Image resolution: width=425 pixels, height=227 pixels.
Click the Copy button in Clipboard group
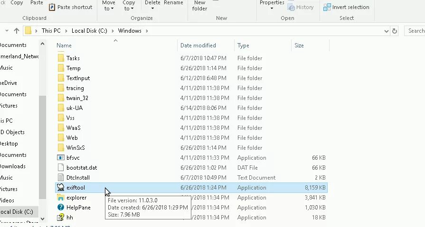(x=17, y=3)
